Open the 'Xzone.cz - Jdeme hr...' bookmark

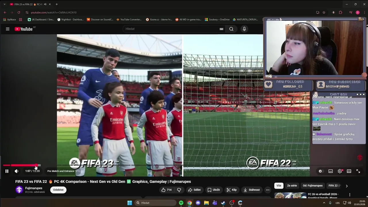click(x=159, y=20)
